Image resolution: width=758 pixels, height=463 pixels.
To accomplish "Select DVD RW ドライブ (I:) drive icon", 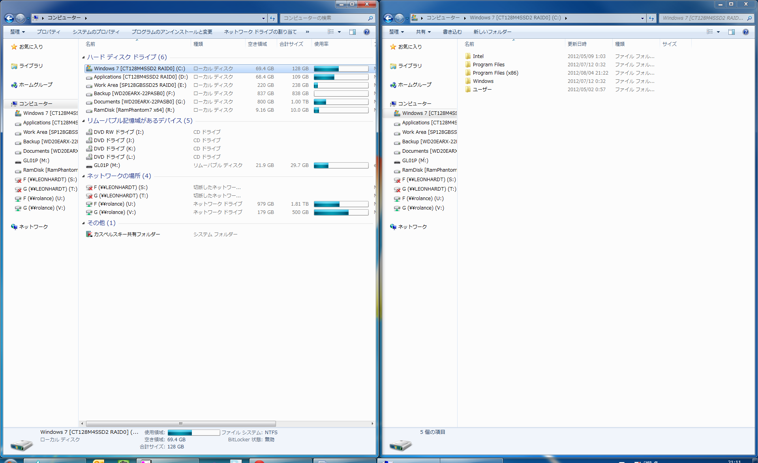I will point(89,132).
